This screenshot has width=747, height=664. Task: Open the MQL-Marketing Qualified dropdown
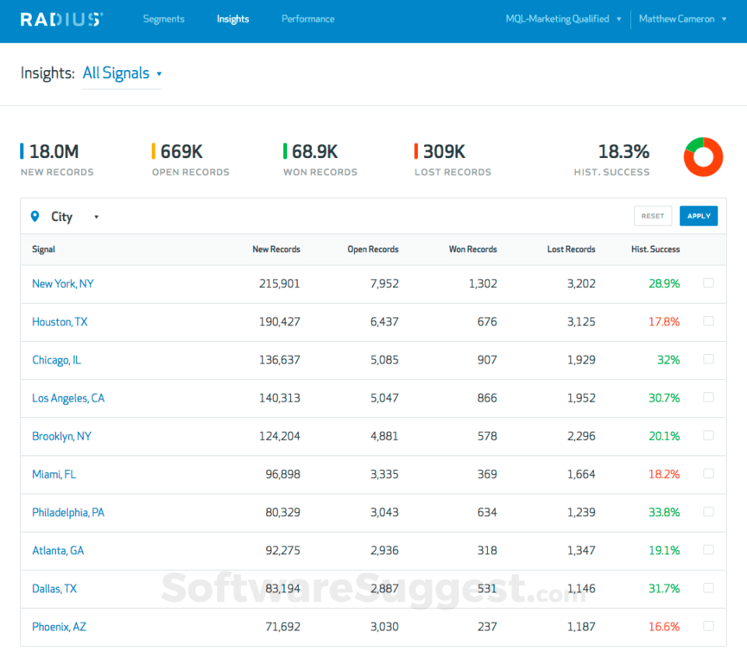coord(563,19)
